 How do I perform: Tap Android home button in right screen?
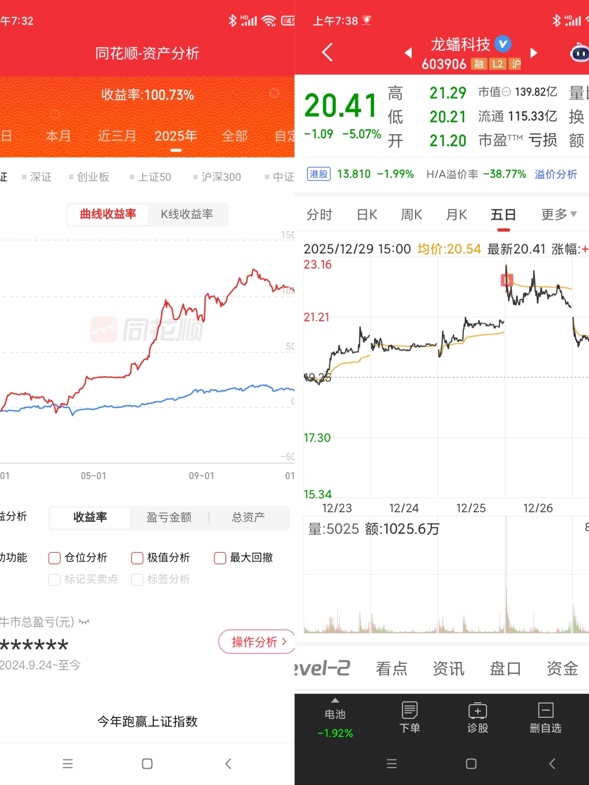[471, 764]
